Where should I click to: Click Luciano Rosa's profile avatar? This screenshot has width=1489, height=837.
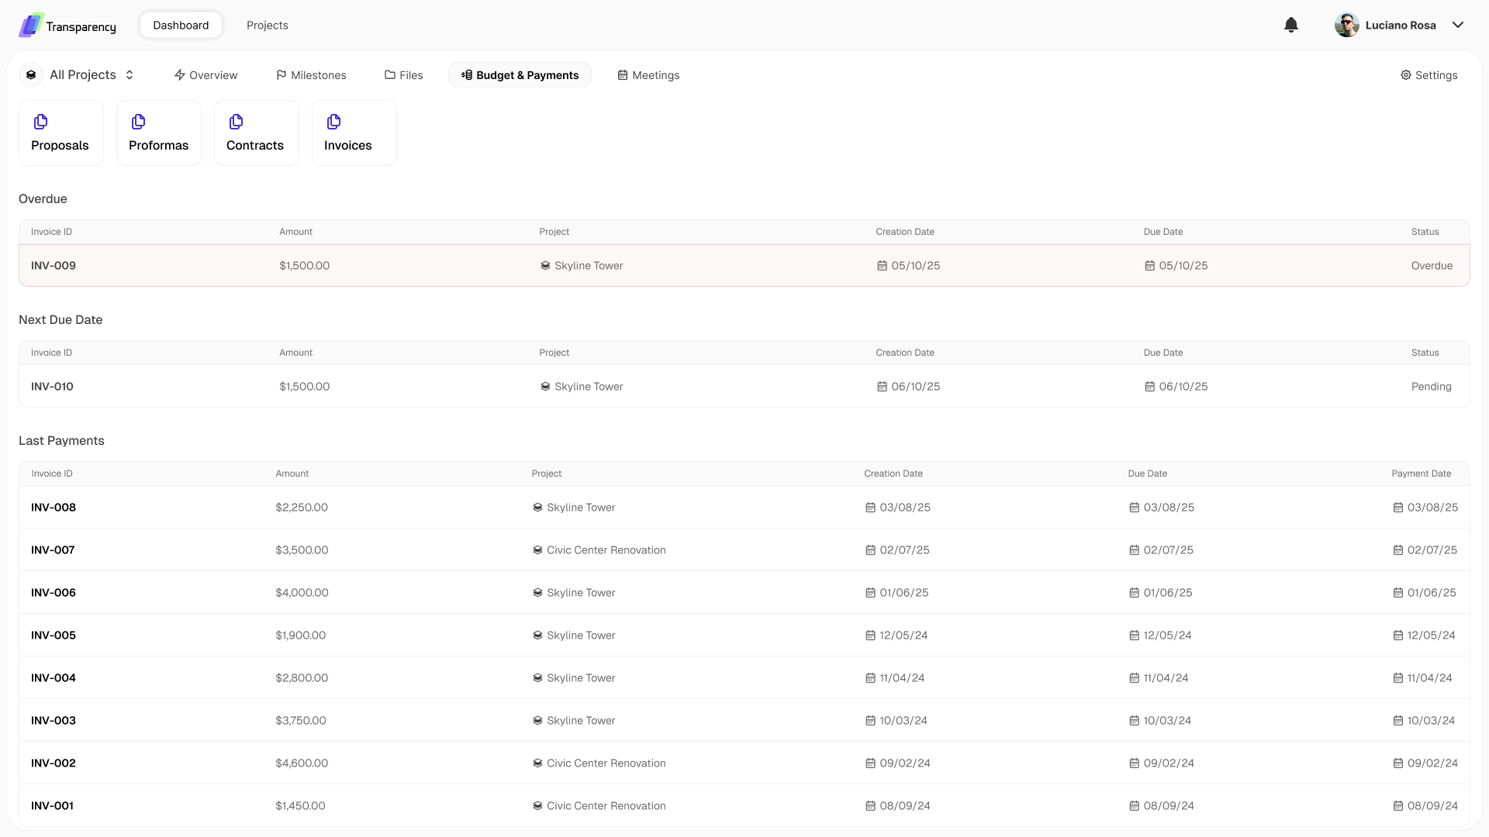pyautogui.click(x=1346, y=25)
